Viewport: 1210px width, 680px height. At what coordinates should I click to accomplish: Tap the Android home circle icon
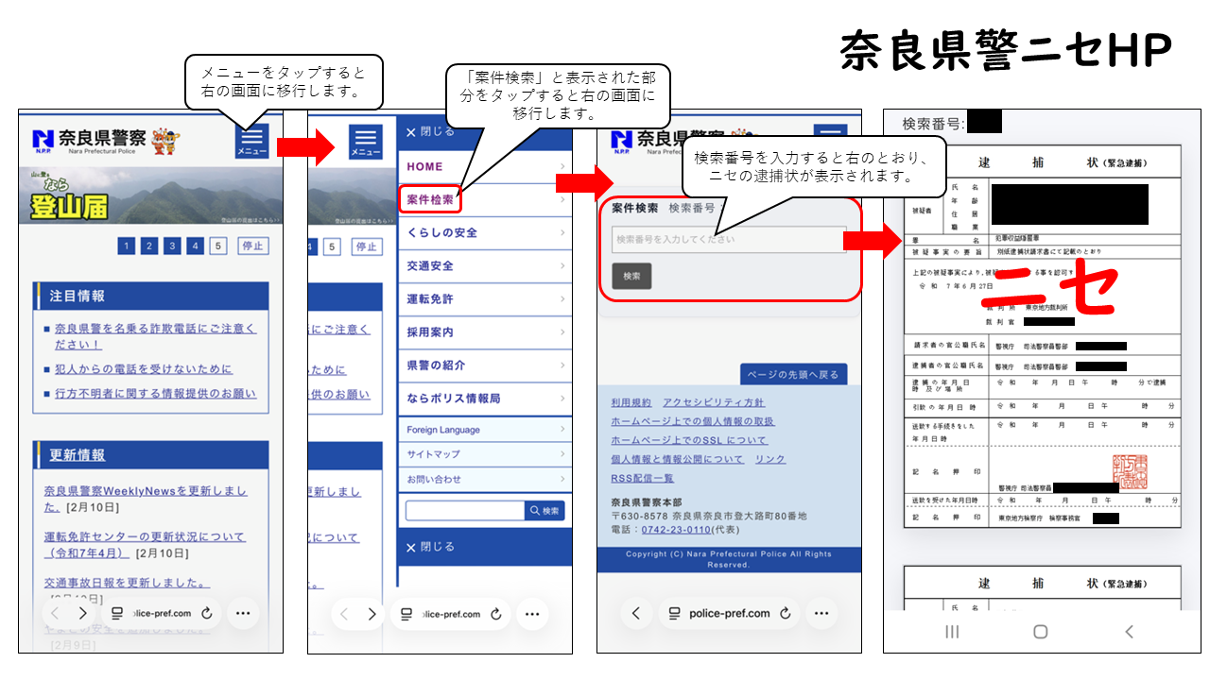click(1040, 632)
